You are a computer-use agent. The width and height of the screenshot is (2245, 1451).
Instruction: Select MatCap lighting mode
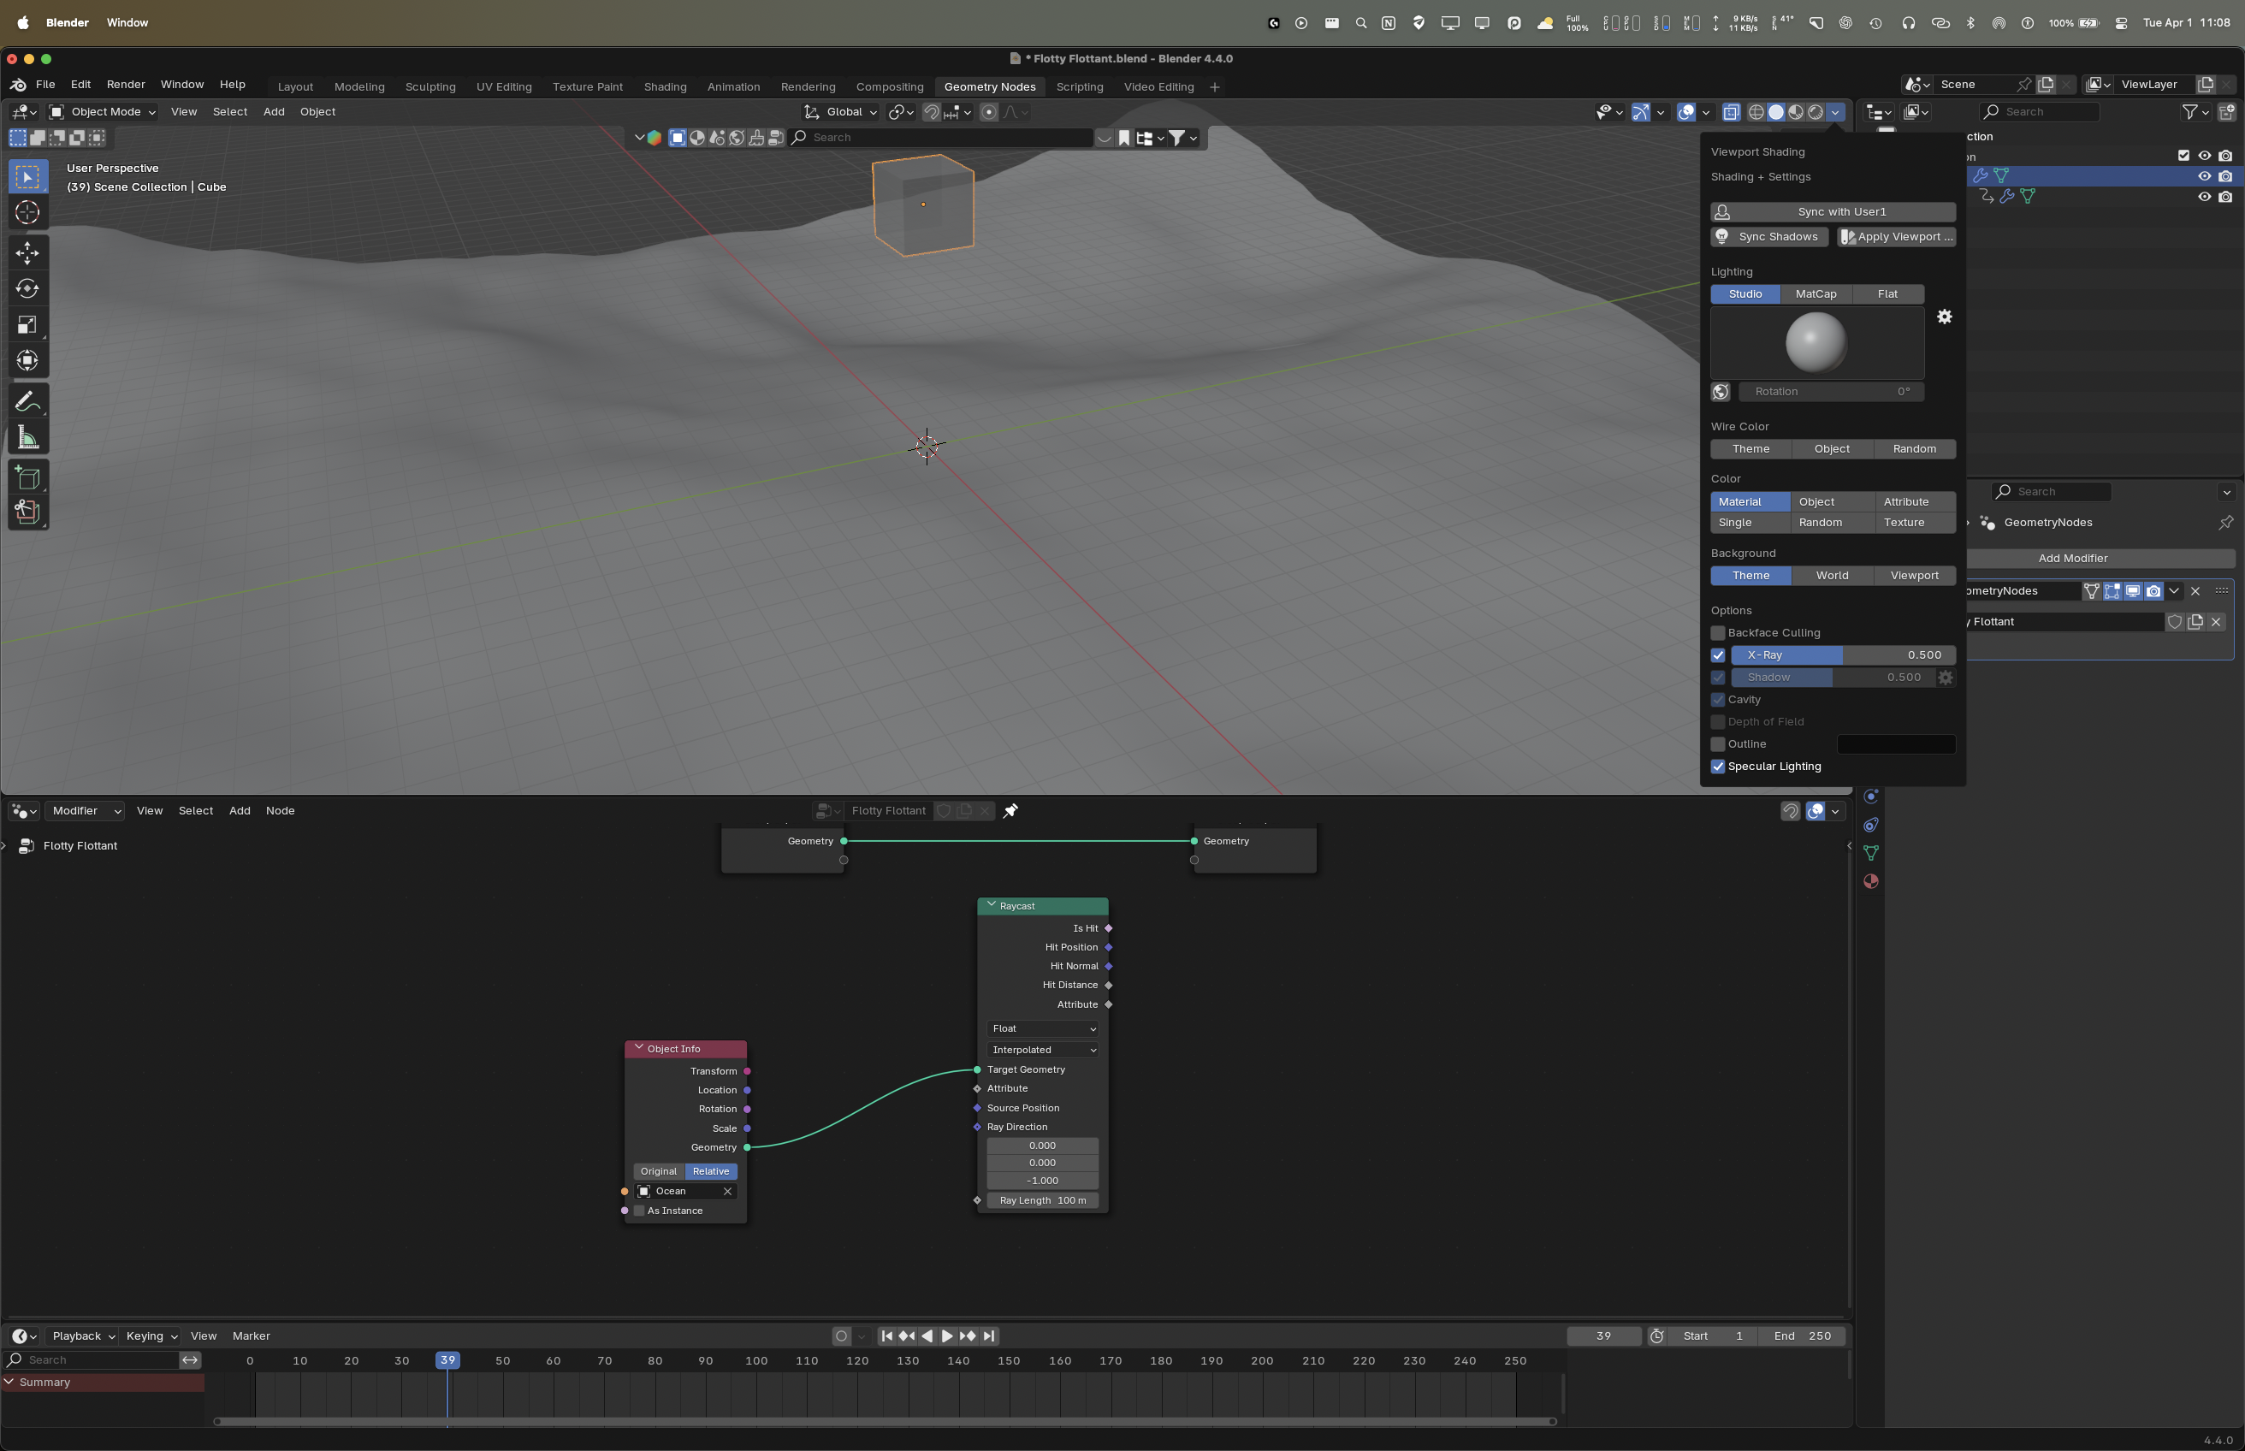1816,294
